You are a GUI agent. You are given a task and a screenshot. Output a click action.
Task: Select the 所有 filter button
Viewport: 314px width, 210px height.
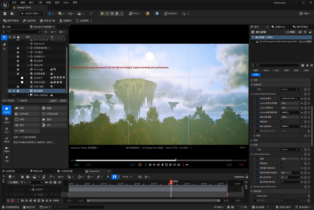[x=256, y=75]
